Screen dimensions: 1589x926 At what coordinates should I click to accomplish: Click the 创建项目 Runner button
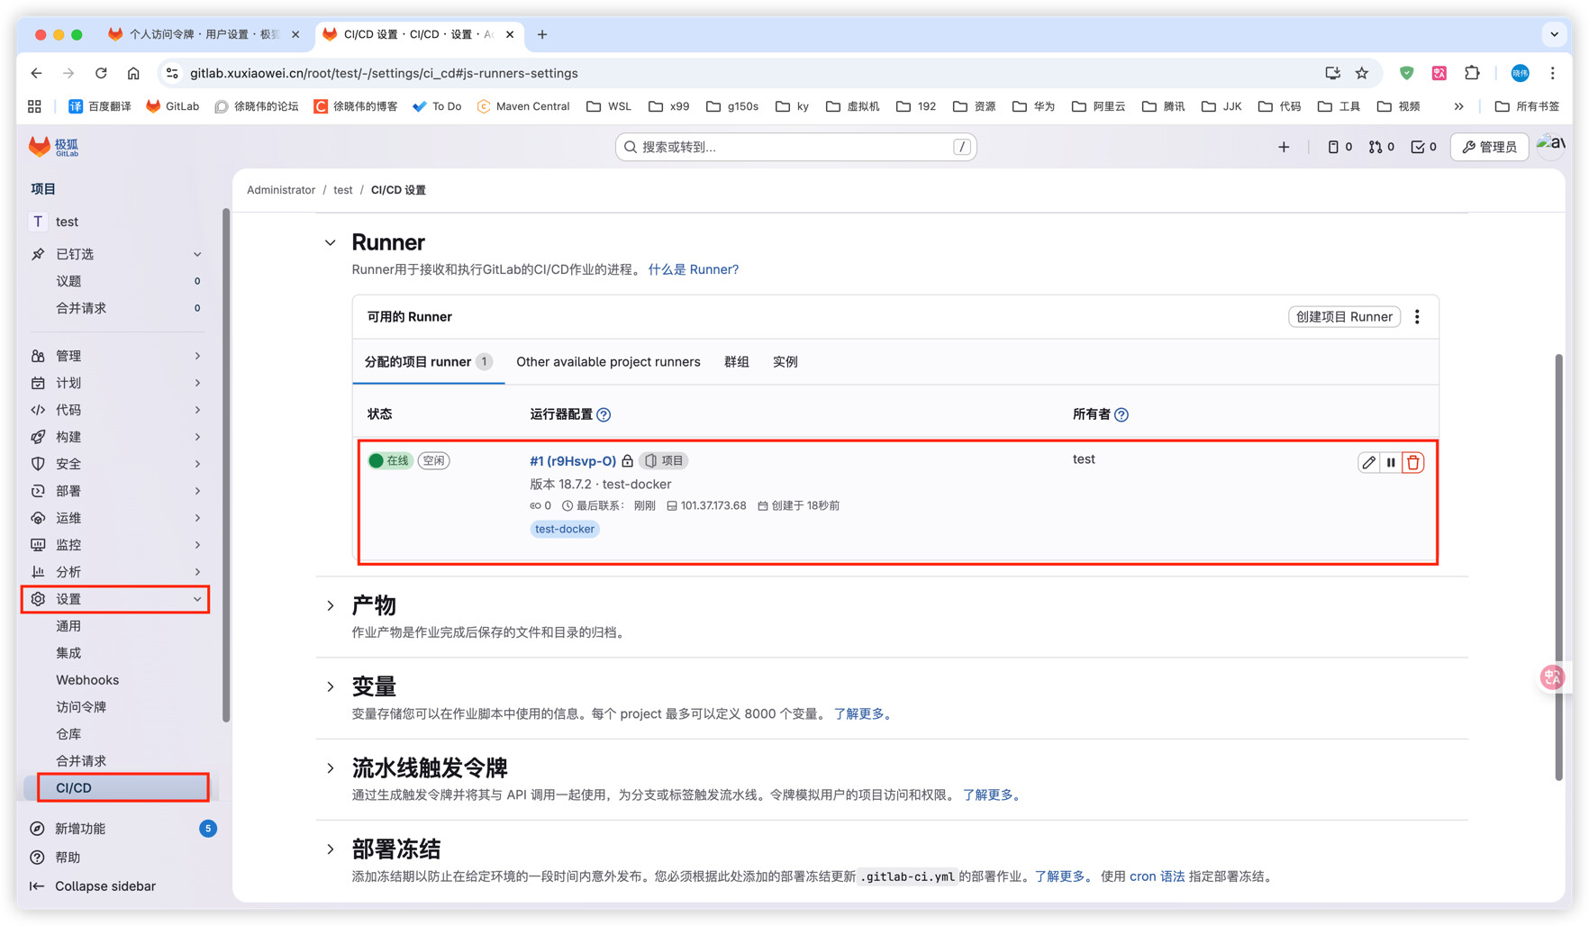[1343, 317]
